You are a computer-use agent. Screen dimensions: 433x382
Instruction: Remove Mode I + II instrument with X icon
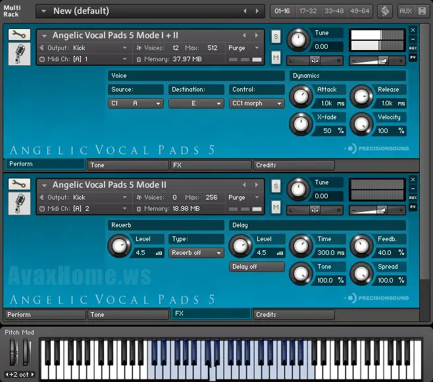coord(413,30)
